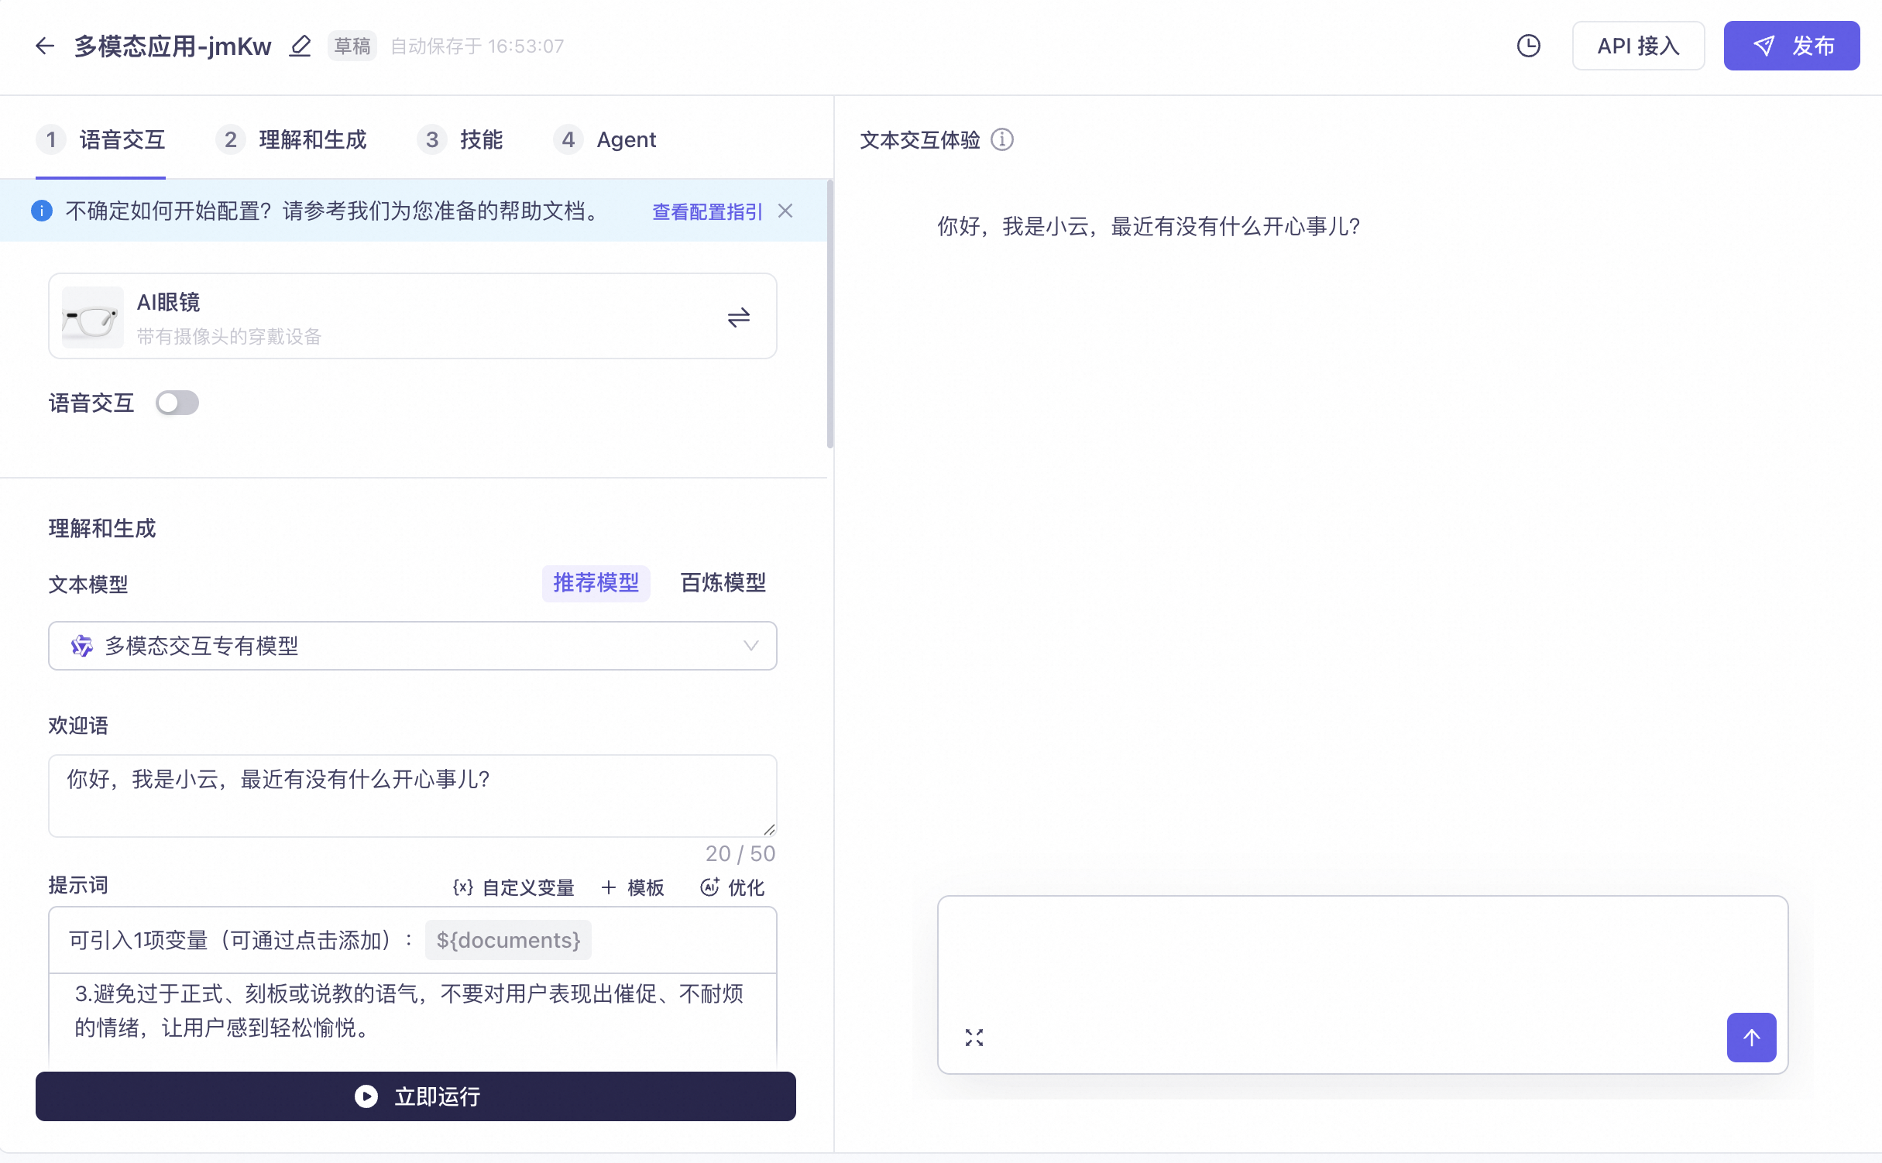Open the 查看配置指引 link
Screen dimensions: 1882x1163
click(707, 211)
